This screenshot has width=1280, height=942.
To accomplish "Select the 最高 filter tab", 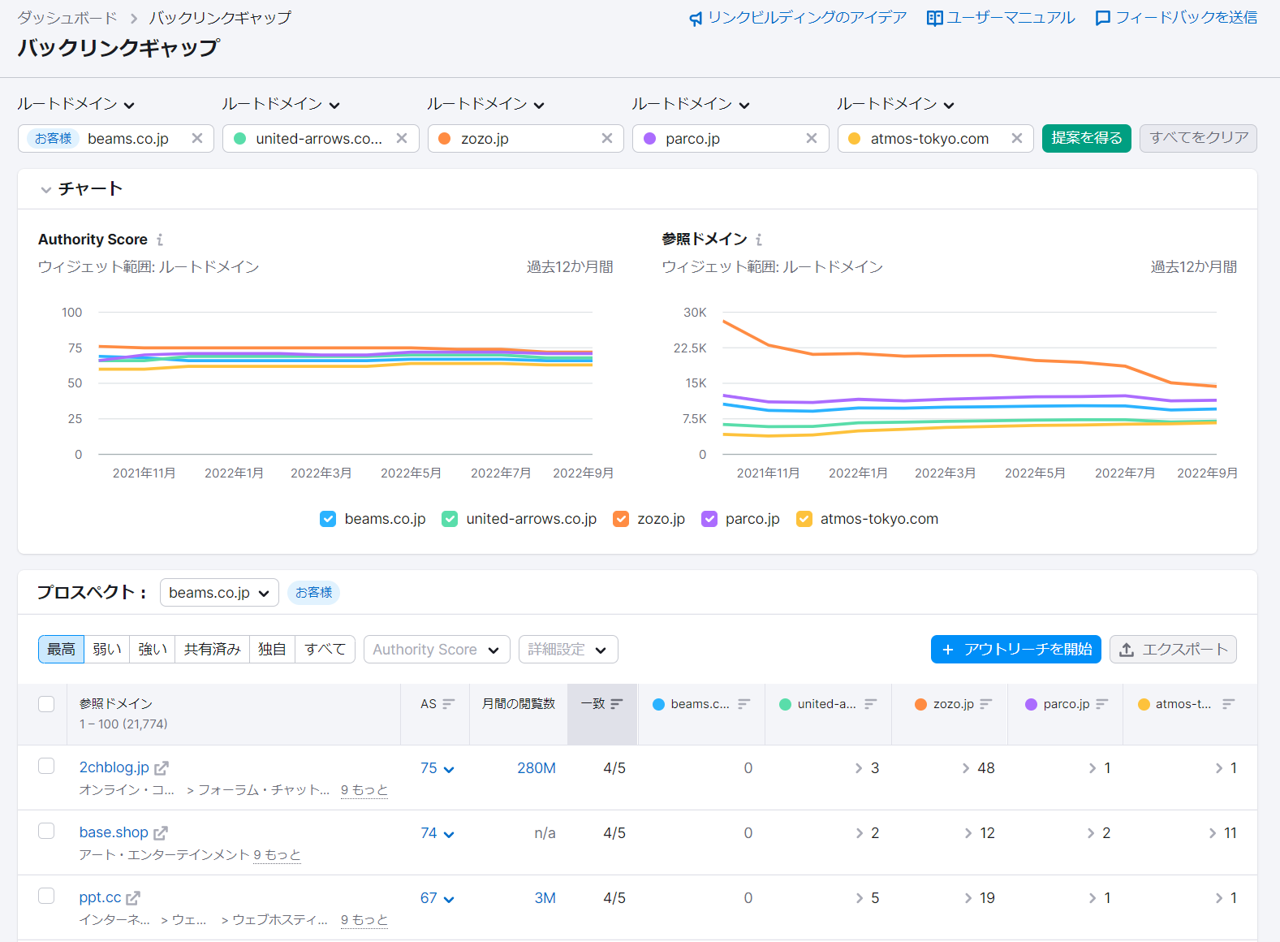I will tap(61, 650).
